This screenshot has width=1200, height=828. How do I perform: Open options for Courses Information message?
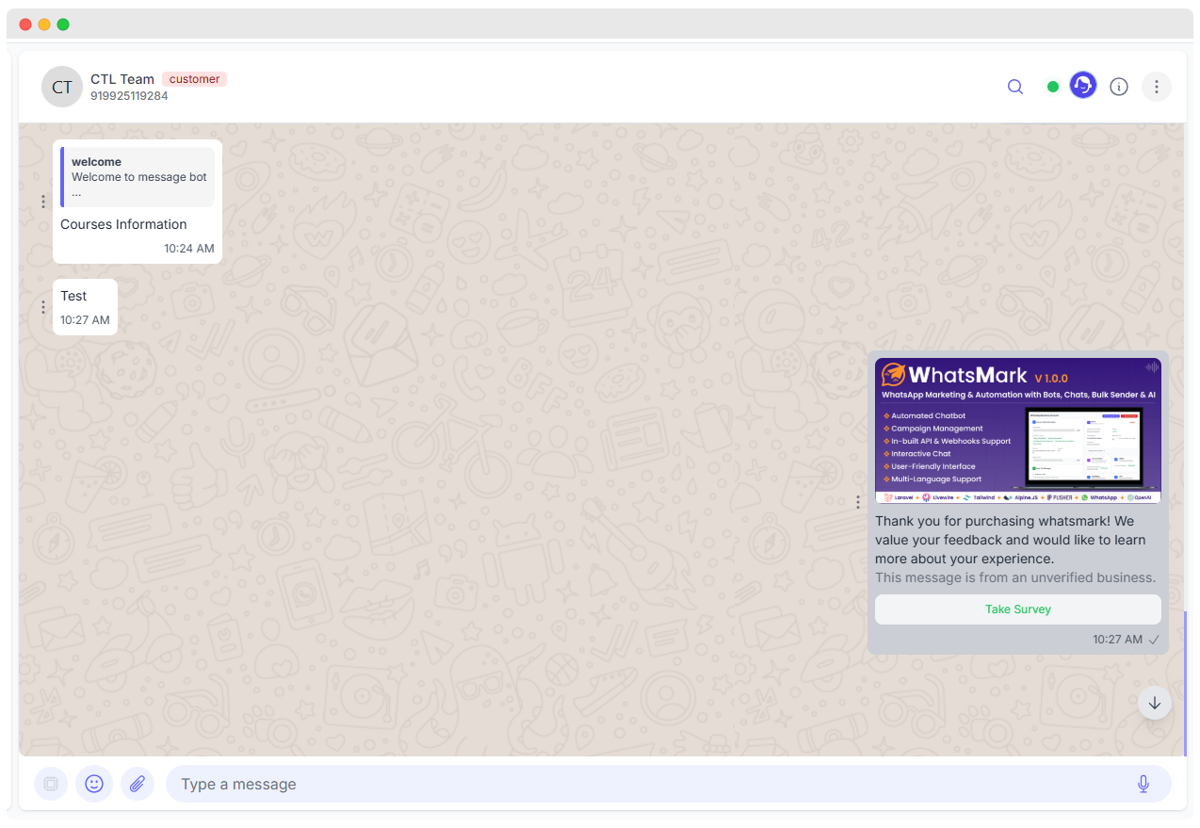click(43, 202)
